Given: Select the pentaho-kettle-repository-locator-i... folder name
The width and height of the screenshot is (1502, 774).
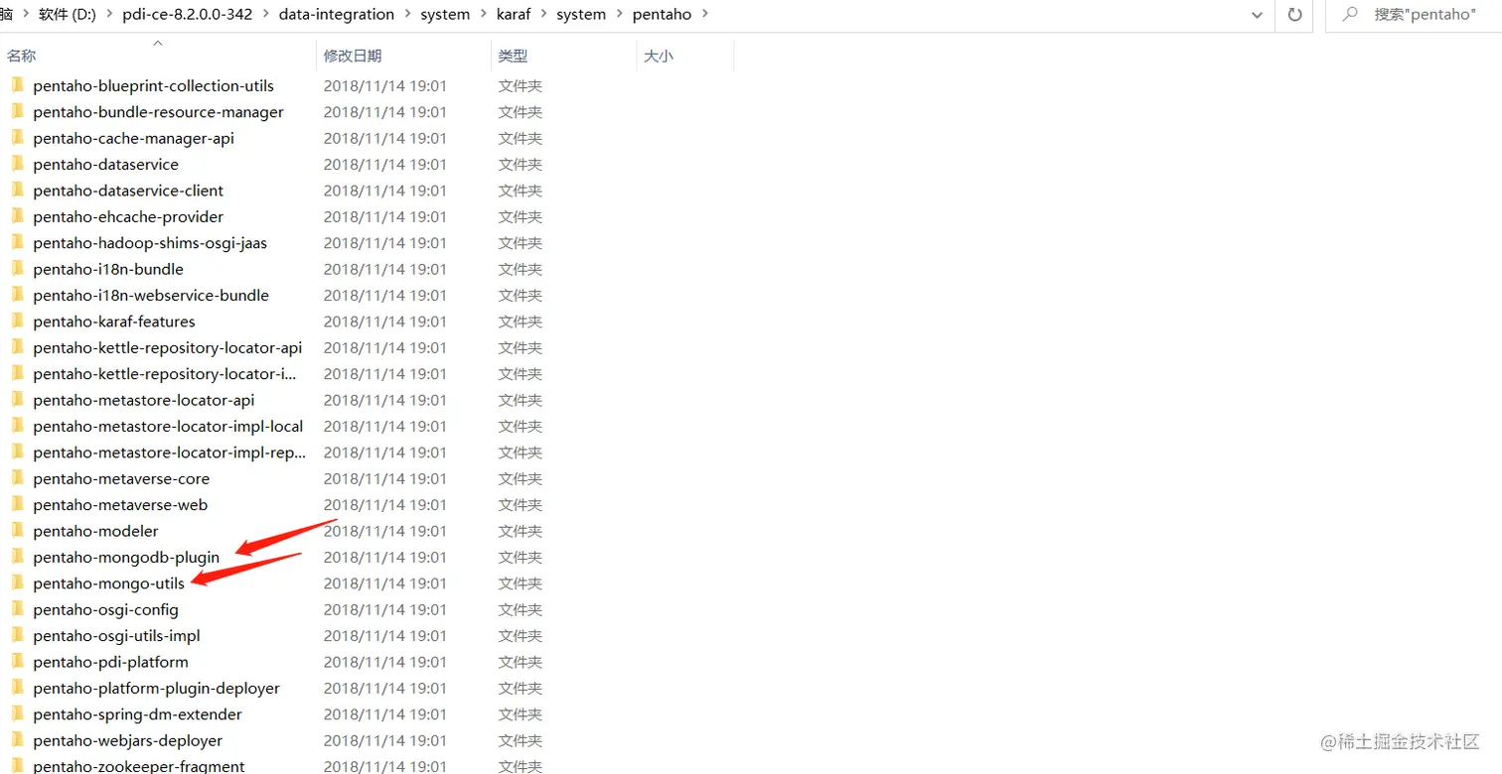Looking at the screenshot, I should (x=165, y=374).
